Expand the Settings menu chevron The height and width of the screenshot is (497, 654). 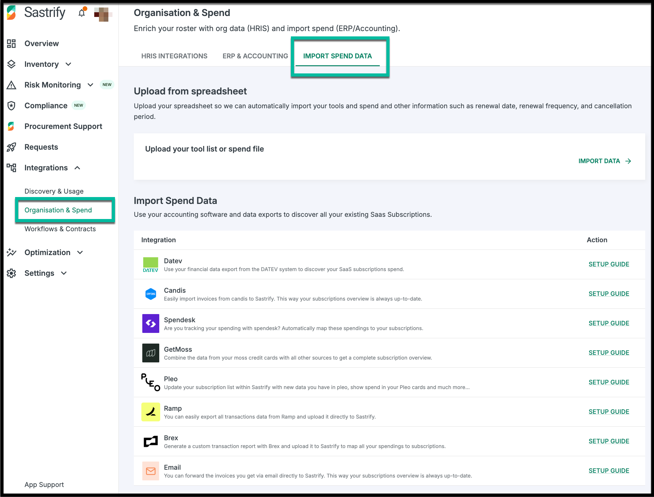[x=64, y=273]
